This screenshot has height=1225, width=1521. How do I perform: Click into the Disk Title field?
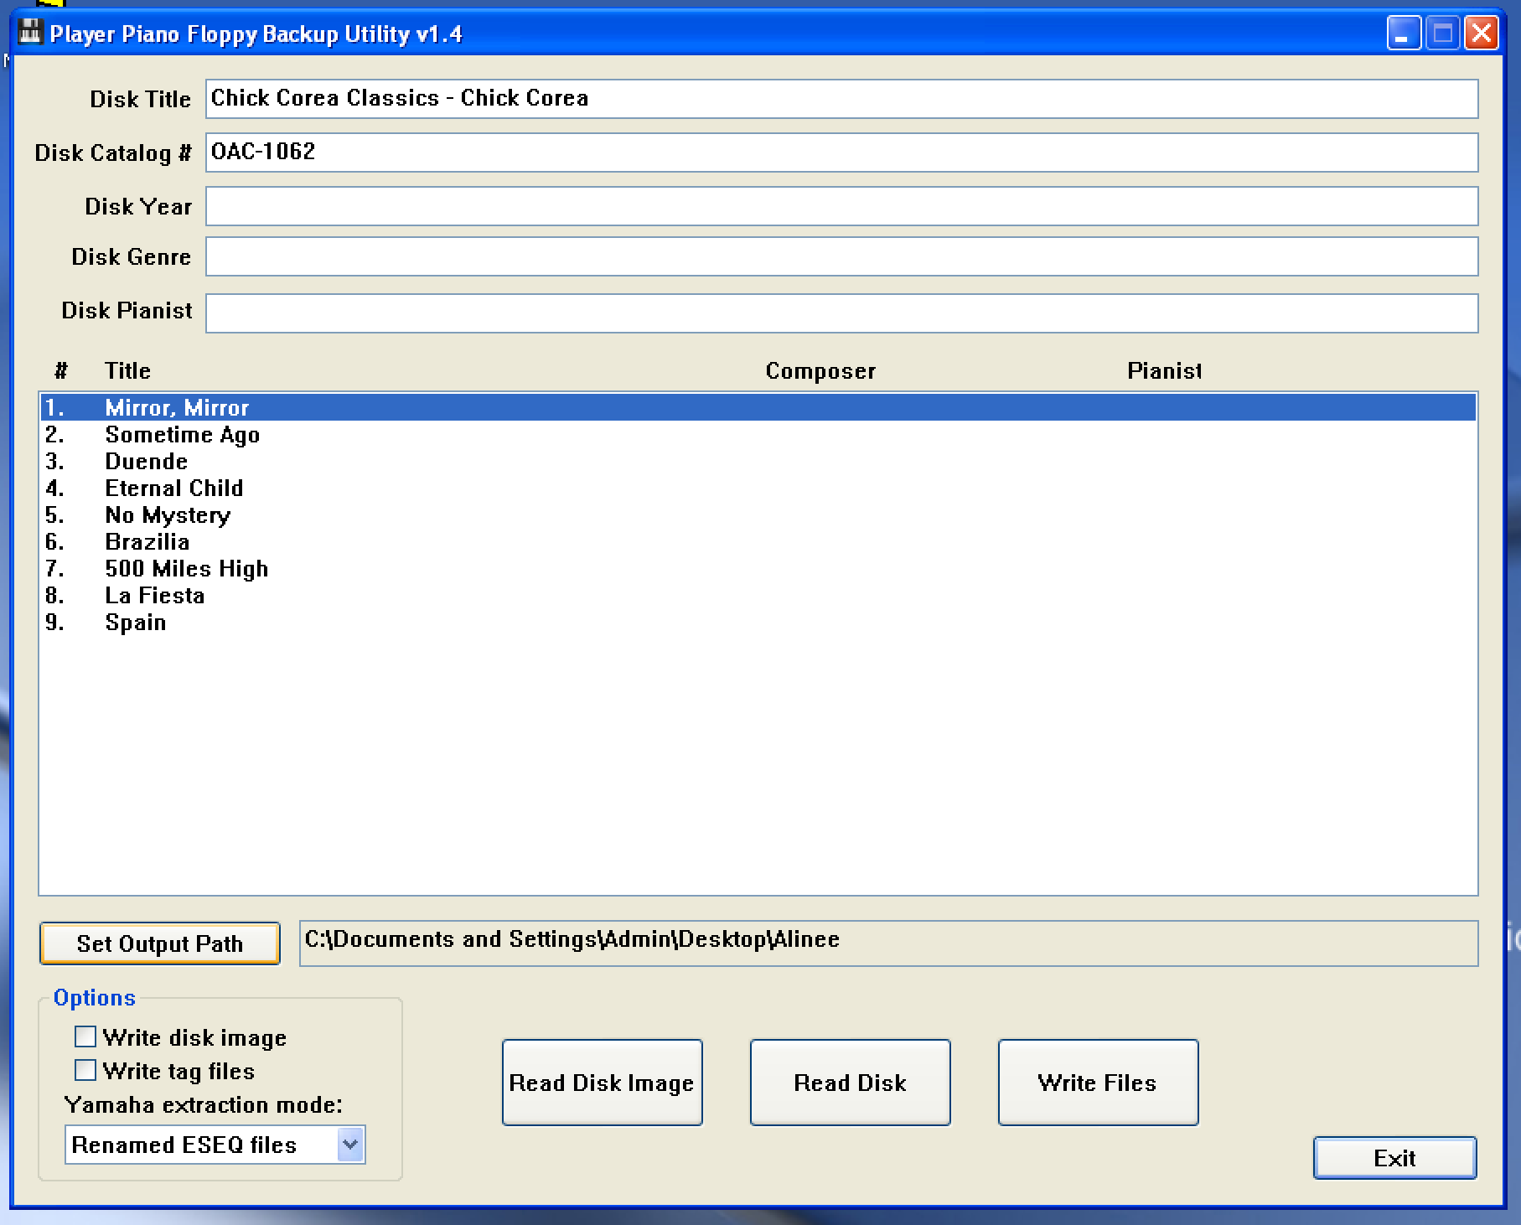pos(841,99)
